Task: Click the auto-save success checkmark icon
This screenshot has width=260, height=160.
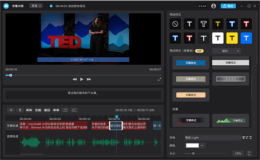Action: (51, 6)
